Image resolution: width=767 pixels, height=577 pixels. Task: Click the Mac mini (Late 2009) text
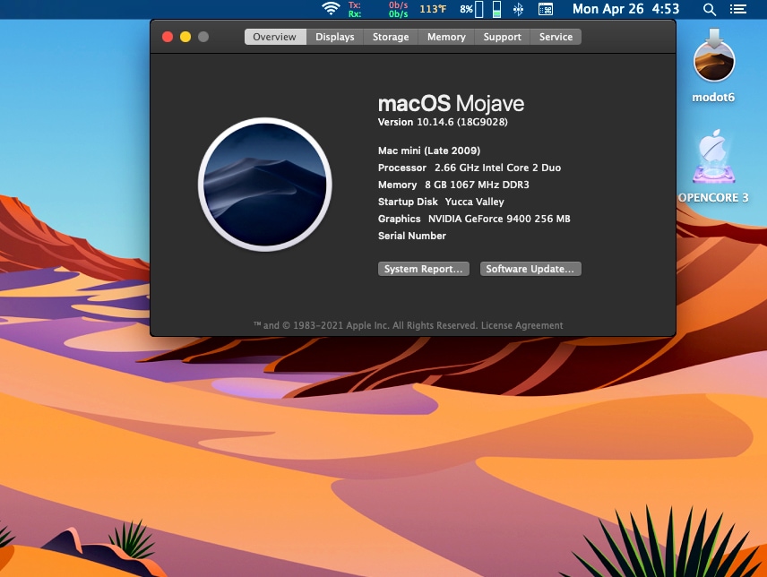(429, 151)
